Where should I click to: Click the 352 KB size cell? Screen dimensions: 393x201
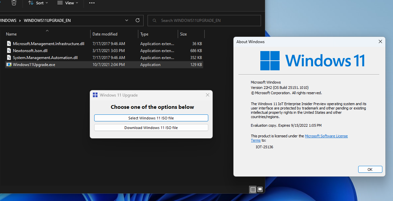pyautogui.click(x=196, y=58)
